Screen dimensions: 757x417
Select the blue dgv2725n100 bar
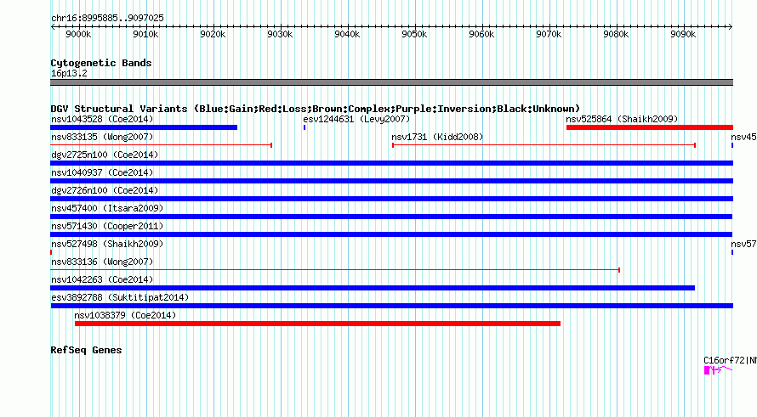[391, 163]
